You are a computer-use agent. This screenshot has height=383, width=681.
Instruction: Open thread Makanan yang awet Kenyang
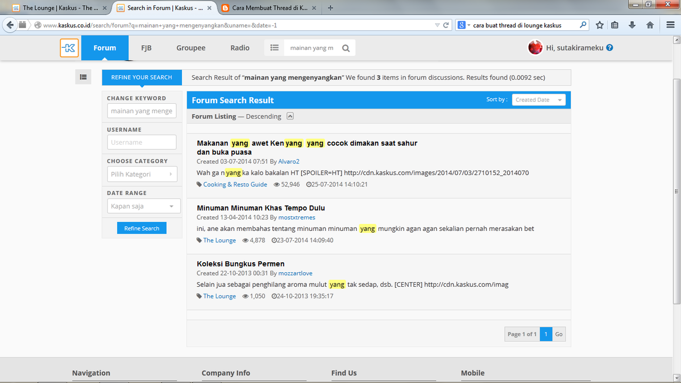(x=307, y=147)
